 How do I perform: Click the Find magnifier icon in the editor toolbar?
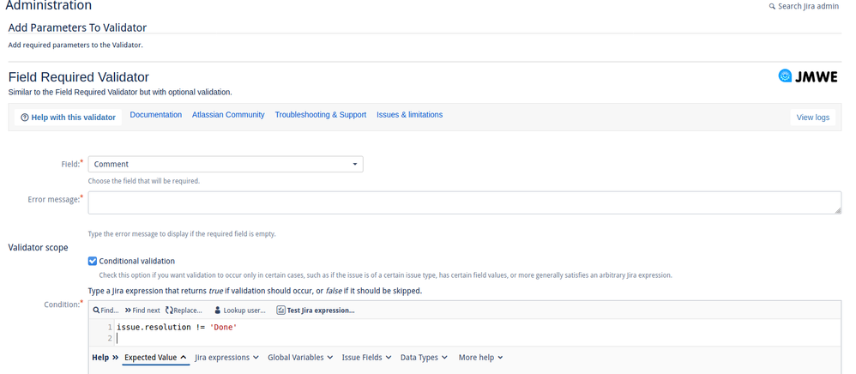click(96, 311)
